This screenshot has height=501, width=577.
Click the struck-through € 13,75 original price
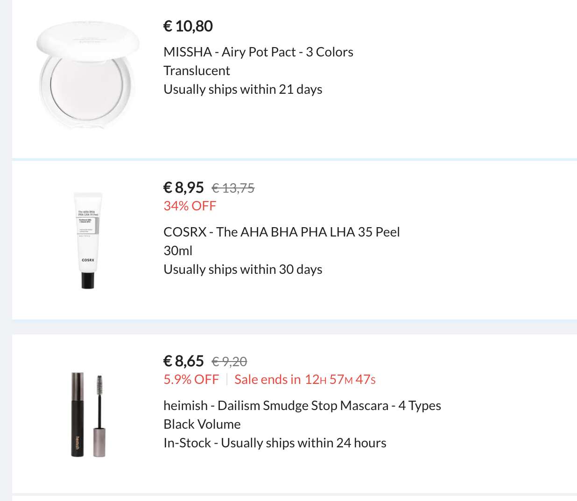click(233, 188)
